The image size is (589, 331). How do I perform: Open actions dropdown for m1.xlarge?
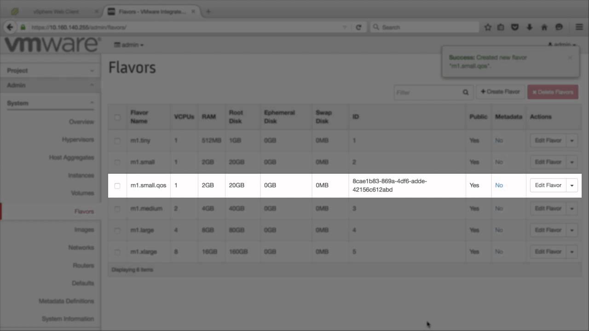pos(572,251)
